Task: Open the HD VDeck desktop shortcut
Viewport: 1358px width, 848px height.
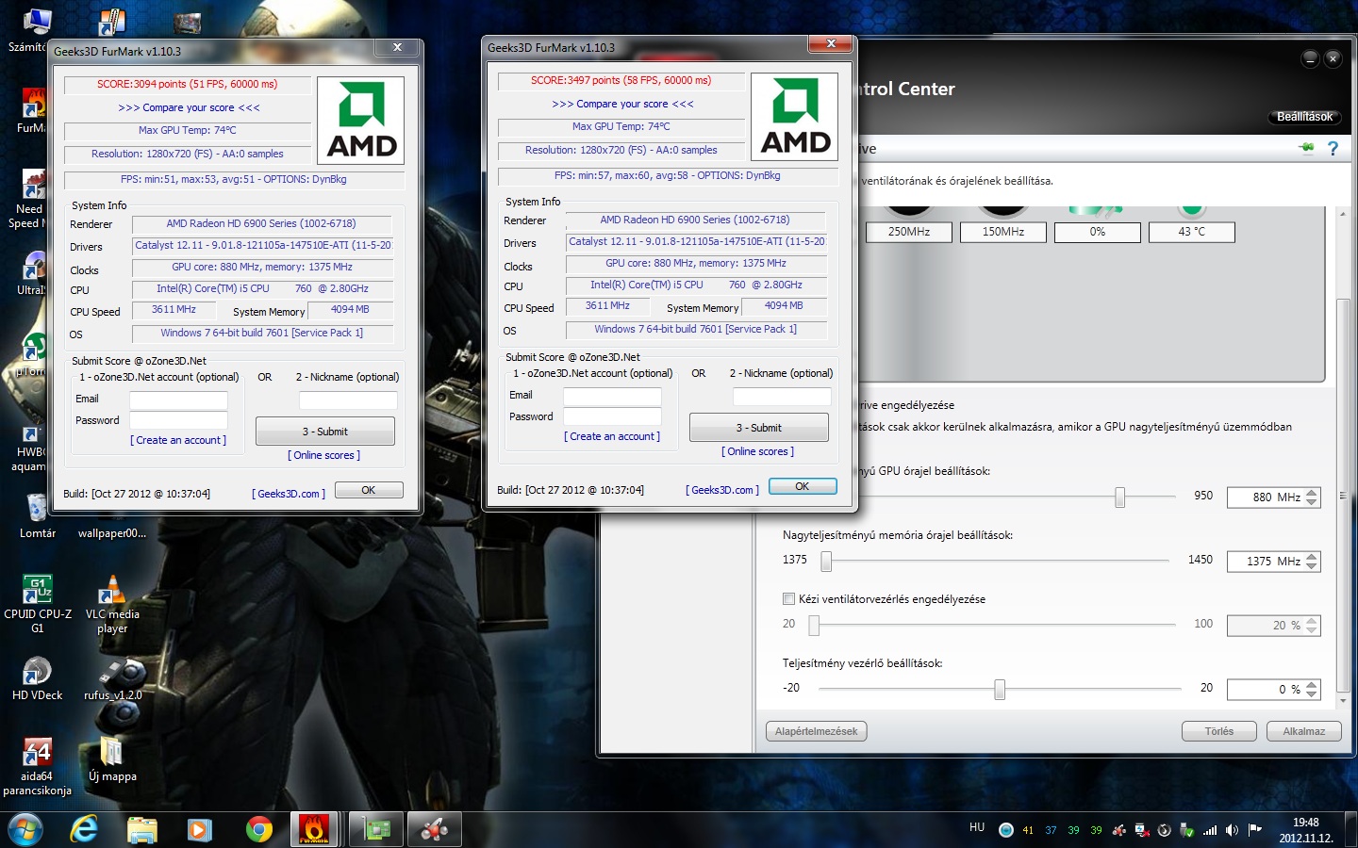Action: click(x=37, y=678)
